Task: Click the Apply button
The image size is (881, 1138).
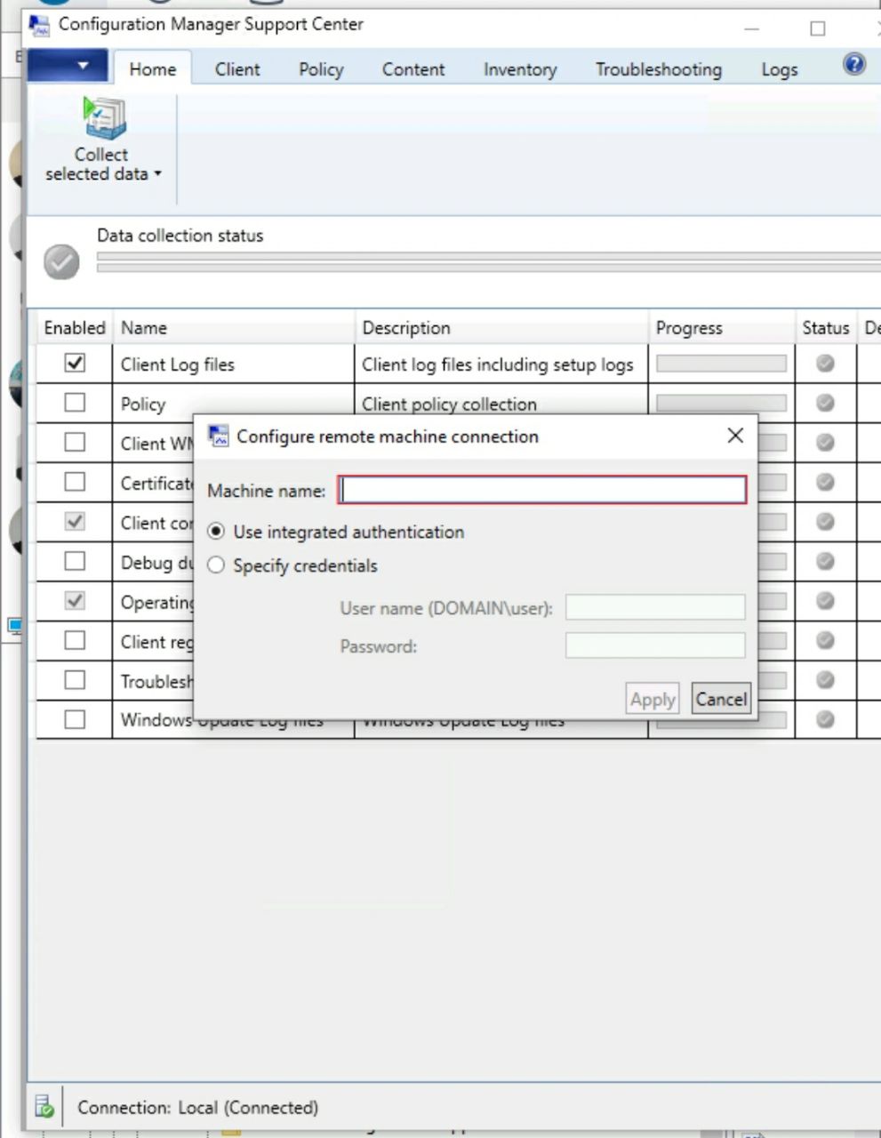Action: [x=653, y=699]
